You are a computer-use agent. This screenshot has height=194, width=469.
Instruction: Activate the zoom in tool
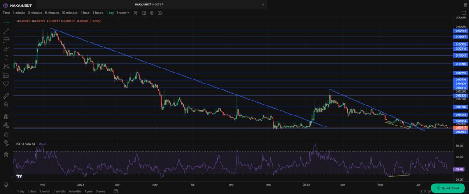pos(6,105)
